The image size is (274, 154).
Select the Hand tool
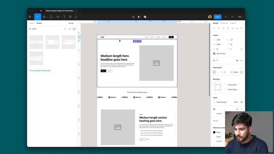(x=70, y=17)
